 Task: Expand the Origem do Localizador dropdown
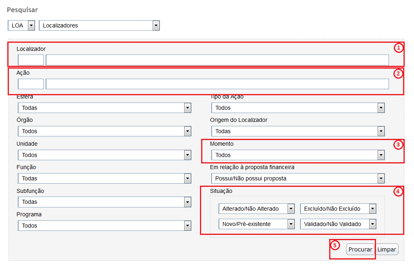pyautogui.click(x=298, y=131)
